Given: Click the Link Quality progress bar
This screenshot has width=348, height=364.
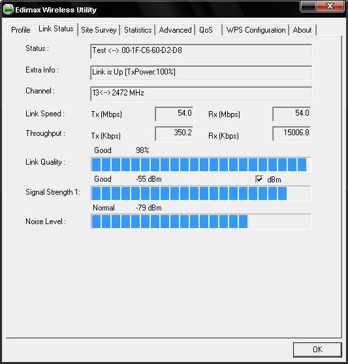Looking at the screenshot, I should tap(201, 165).
